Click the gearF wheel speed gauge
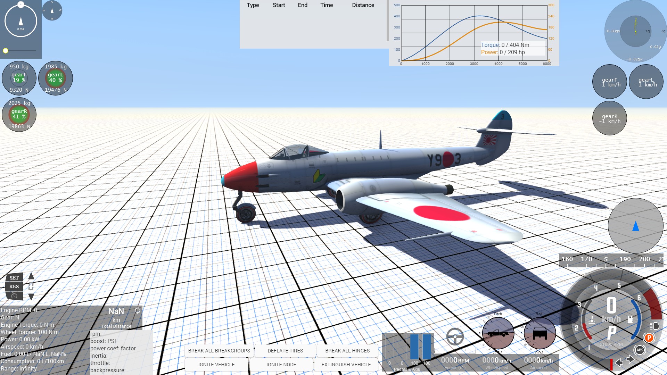 click(610, 82)
